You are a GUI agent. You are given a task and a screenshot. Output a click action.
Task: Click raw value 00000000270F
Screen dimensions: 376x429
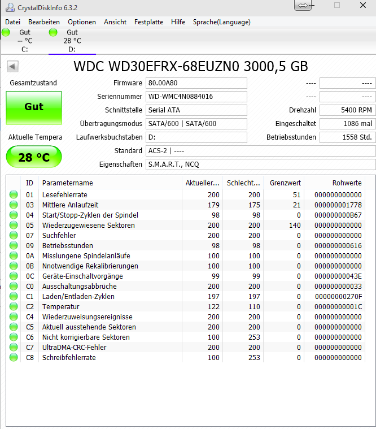pyautogui.click(x=338, y=297)
